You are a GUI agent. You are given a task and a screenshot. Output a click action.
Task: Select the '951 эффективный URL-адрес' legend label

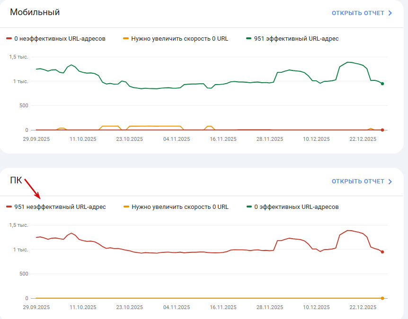(296, 39)
